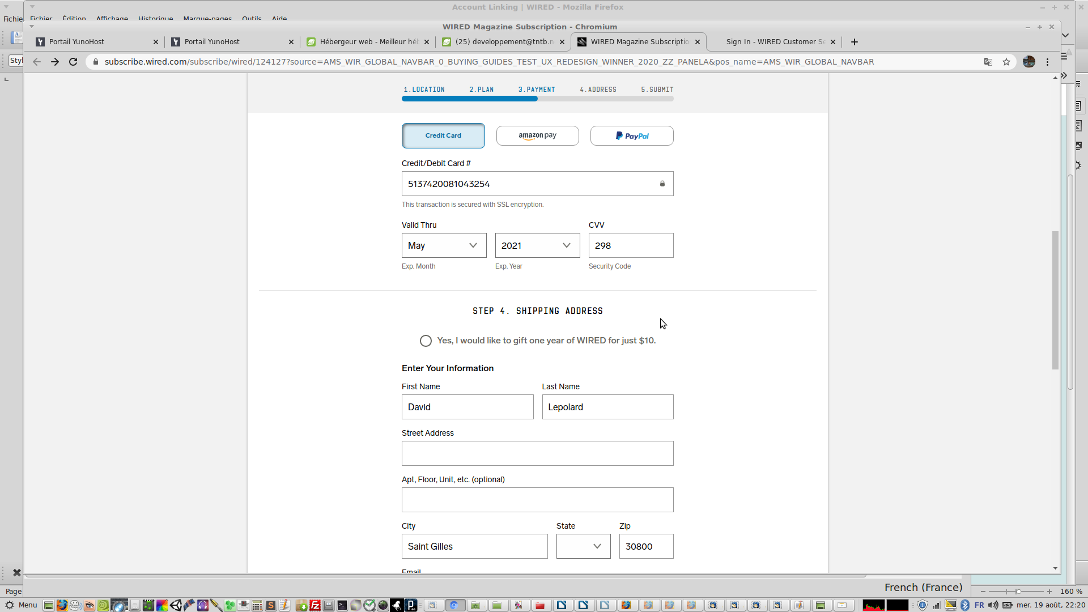Switch to the Sign In - WIRED Customer tab

775,42
